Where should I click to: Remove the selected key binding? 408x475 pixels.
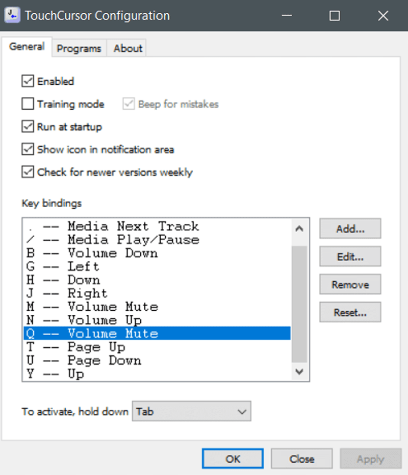(x=350, y=285)
